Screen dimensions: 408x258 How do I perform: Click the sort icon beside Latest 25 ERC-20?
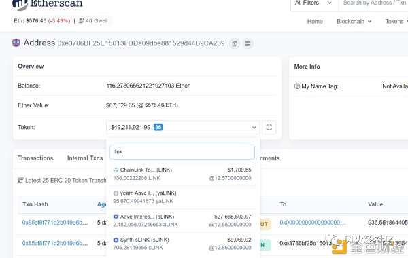point(20,180)
